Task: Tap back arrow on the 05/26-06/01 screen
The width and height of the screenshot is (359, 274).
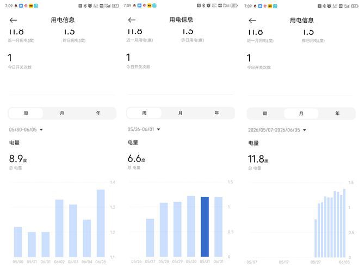Action: pyautogui.click(x=132, y=20)
